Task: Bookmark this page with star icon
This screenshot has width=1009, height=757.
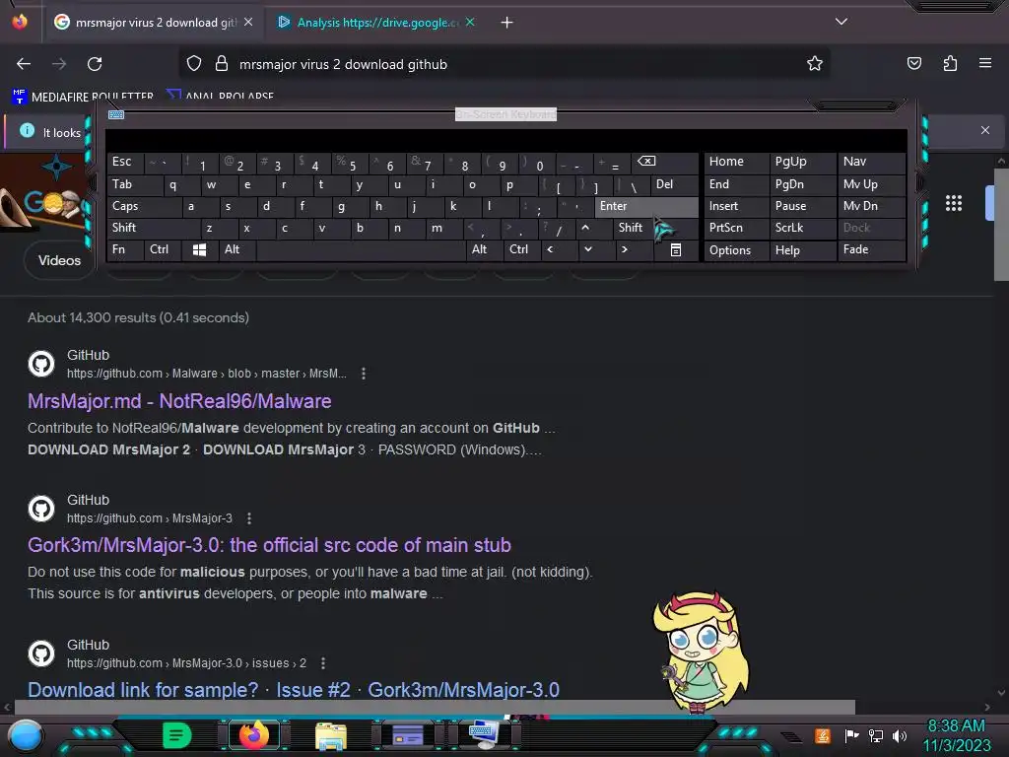Action: 815,64
